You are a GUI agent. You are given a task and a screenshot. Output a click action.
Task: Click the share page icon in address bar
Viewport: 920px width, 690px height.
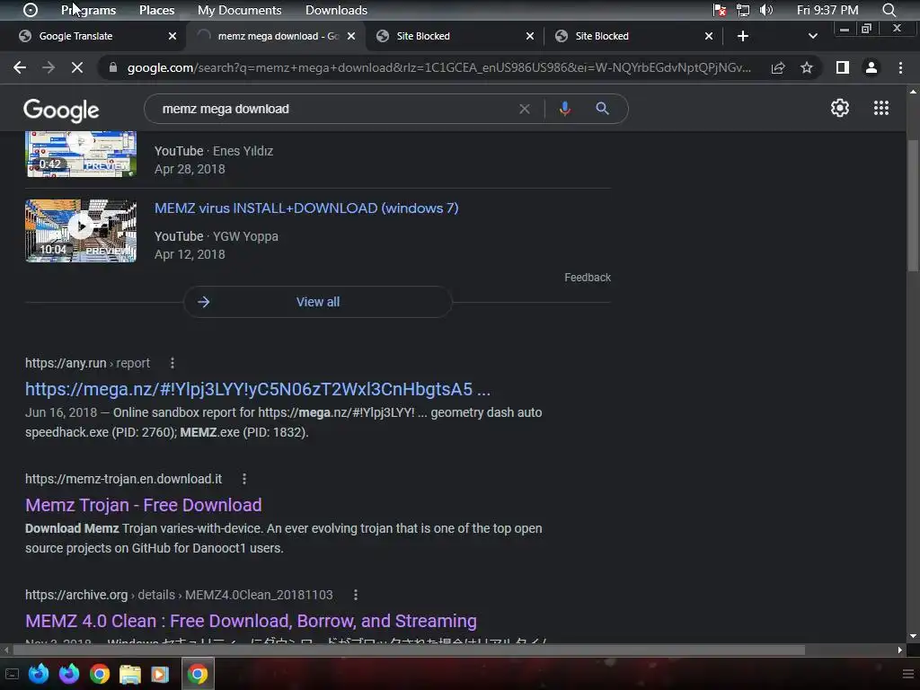778,67
